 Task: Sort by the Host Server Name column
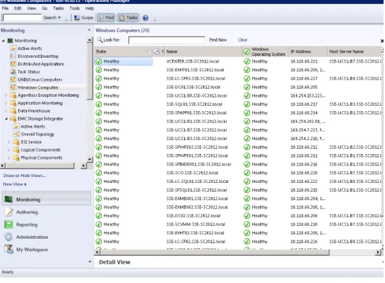point(354,51)
